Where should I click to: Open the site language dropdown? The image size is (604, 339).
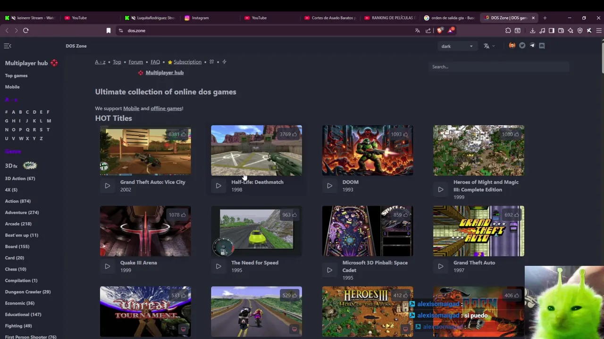(489, 46)
